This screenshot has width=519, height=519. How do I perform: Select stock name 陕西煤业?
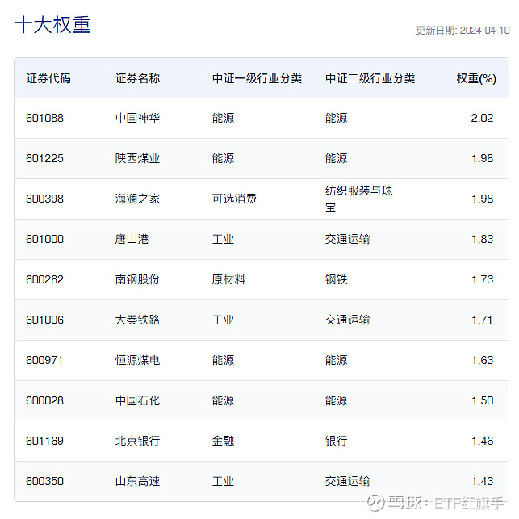137,158
